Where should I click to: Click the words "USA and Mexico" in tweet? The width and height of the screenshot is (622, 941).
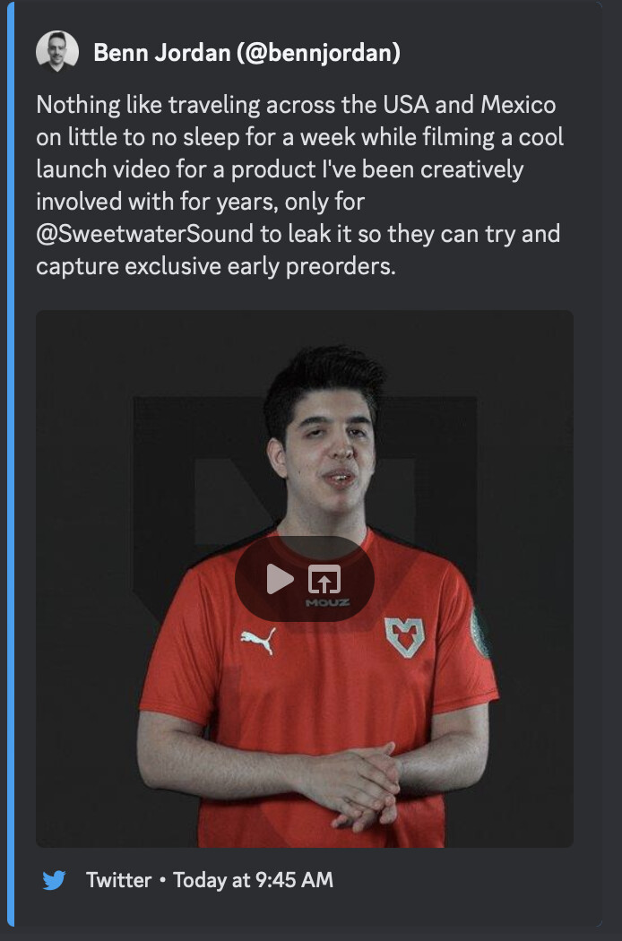(470, 105)
